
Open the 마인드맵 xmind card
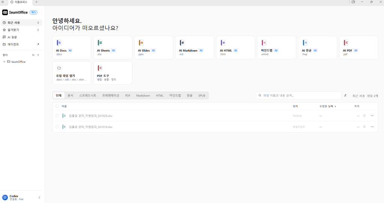coord(276,47)
